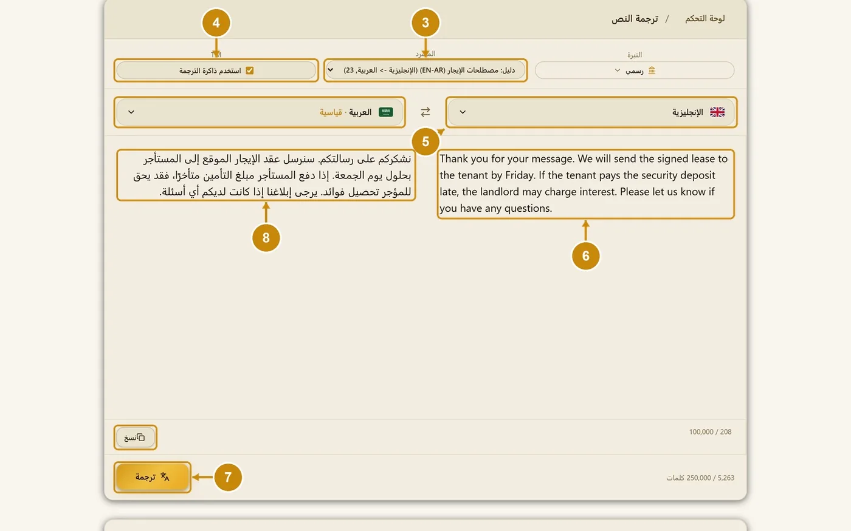This screenshot has height=531, width=851.
Task: Open the glossary dropdown مصطلحات الإيجار (EN-AR)
Action: point(425,70)
